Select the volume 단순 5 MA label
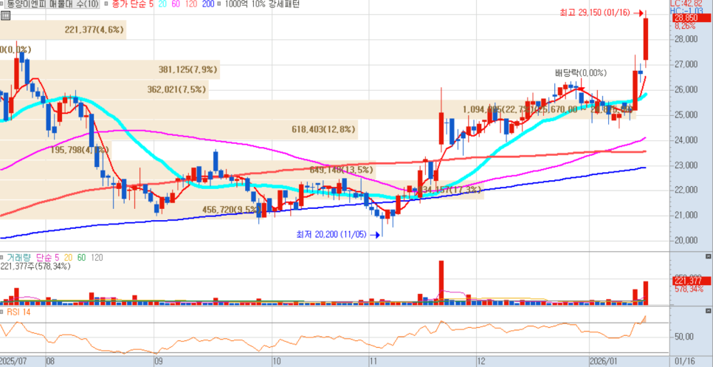The height and width of the screenshot is (367, 713). click(47, 258)
